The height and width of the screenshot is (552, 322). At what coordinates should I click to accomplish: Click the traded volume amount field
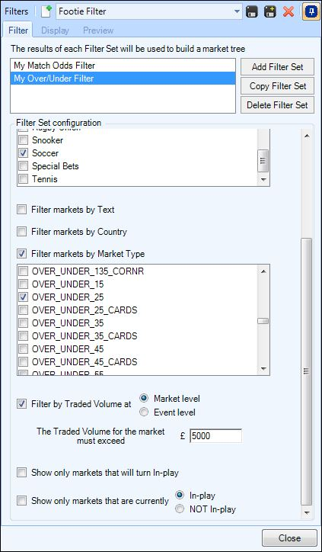215,436
